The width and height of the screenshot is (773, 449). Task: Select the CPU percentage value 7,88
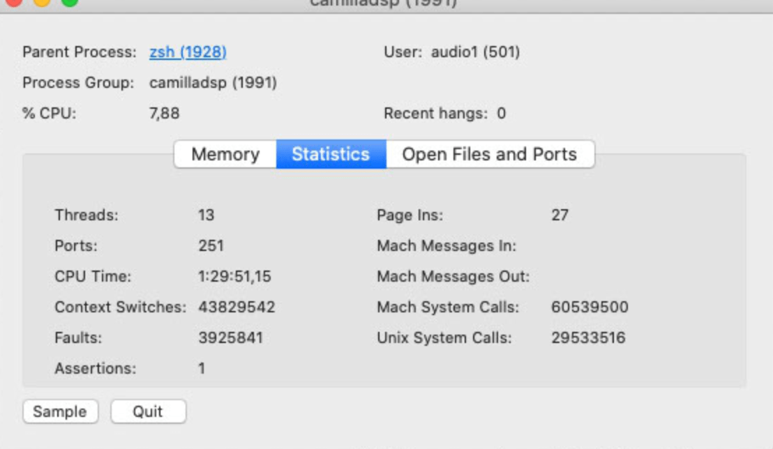164,114
